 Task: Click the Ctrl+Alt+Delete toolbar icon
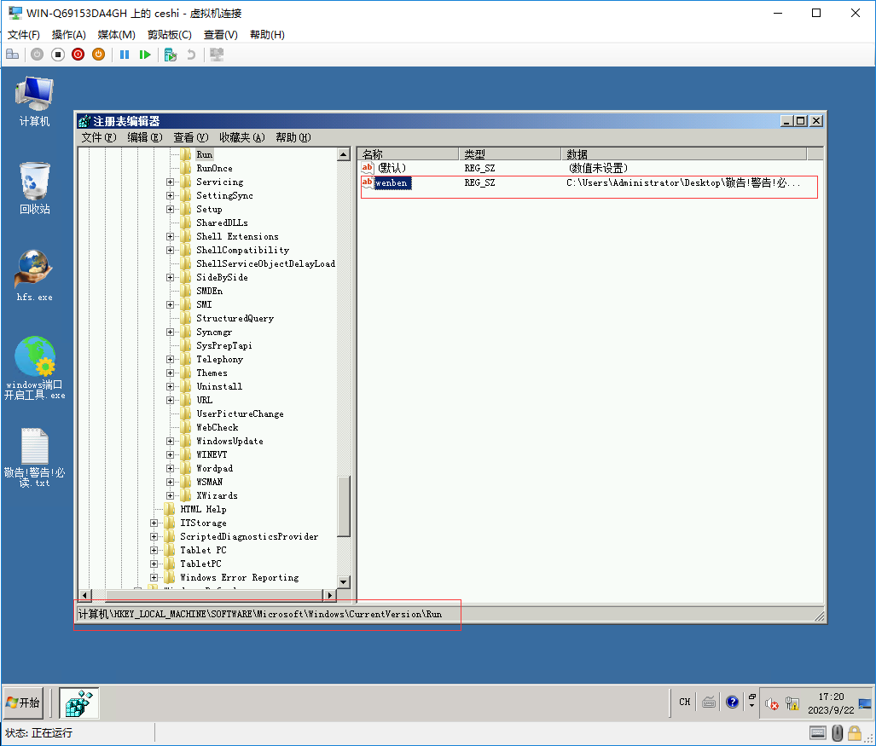(13, 54)
